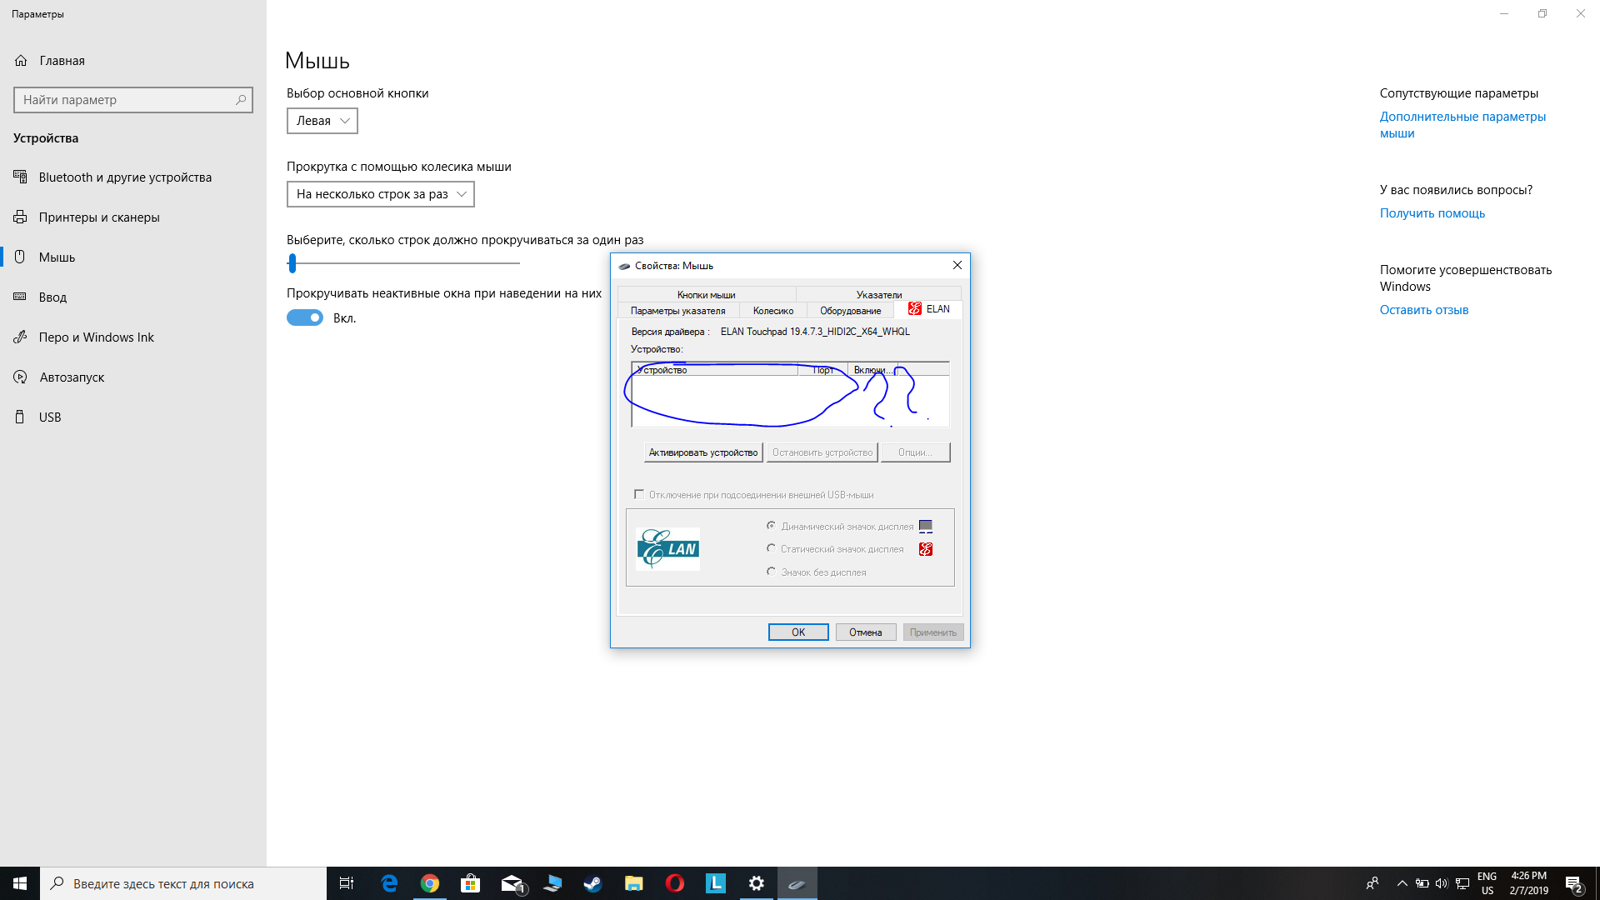Launch Opera browser from taskbar
The image size is (1600, 900).
(x=674, y=882)
